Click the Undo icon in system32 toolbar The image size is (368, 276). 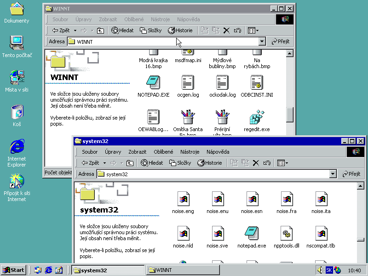[x=267, y=163]
